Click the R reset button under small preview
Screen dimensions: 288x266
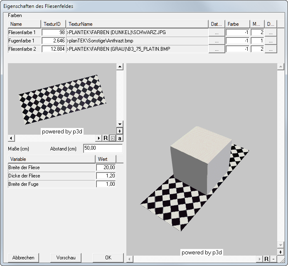106,138
